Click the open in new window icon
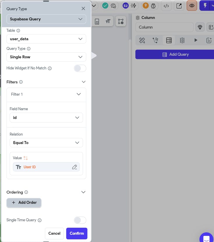 (179, 6)
